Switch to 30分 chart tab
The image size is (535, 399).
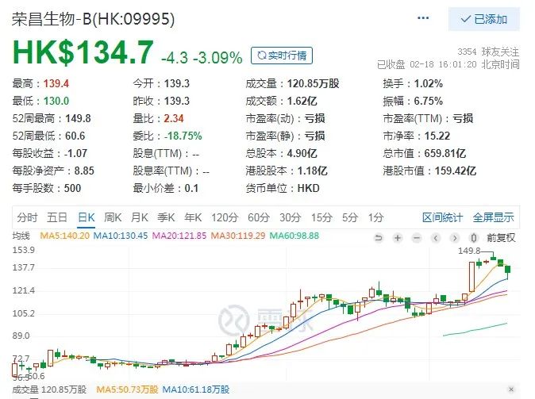(x=291, y=217)
